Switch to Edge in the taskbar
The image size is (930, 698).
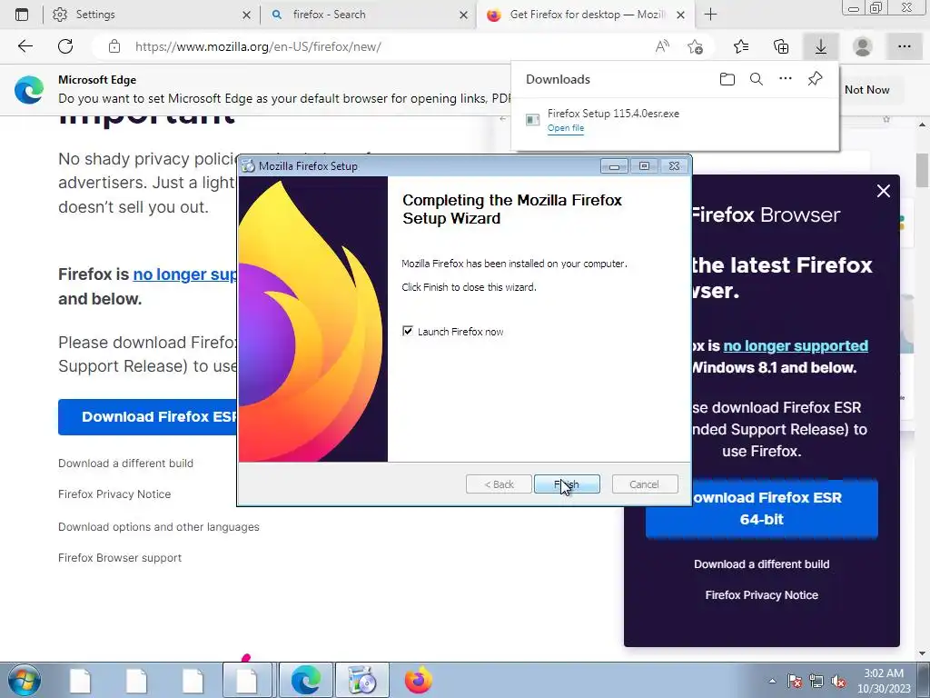(305, 680)
